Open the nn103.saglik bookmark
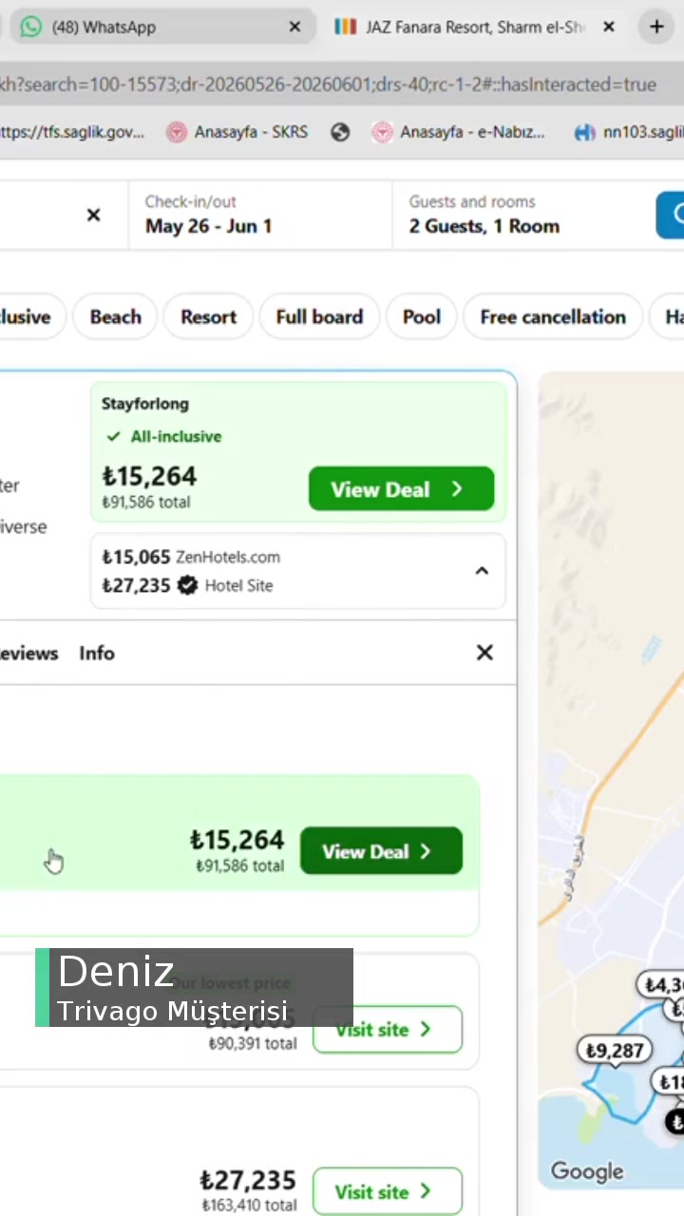684x1216 pixels. click(x=629, y=132)
